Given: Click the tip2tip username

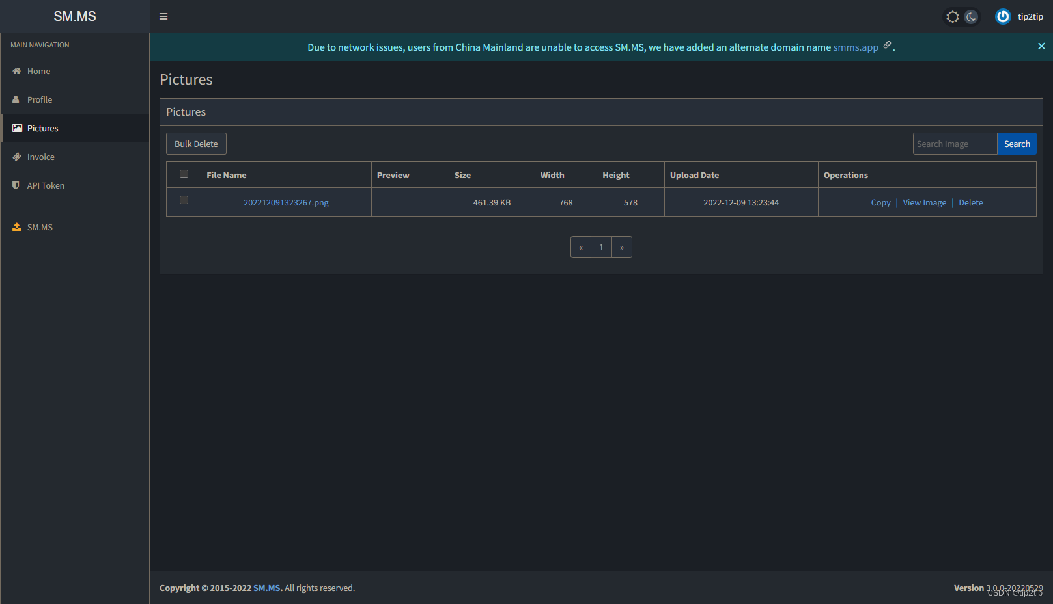Looking at the screenshot, I should point(1030,17).
